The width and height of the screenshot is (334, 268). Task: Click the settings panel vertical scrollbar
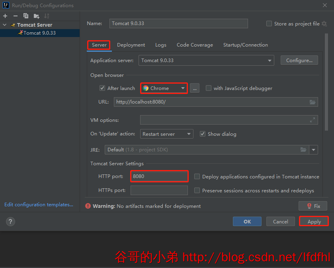click(x=326, y=82)
